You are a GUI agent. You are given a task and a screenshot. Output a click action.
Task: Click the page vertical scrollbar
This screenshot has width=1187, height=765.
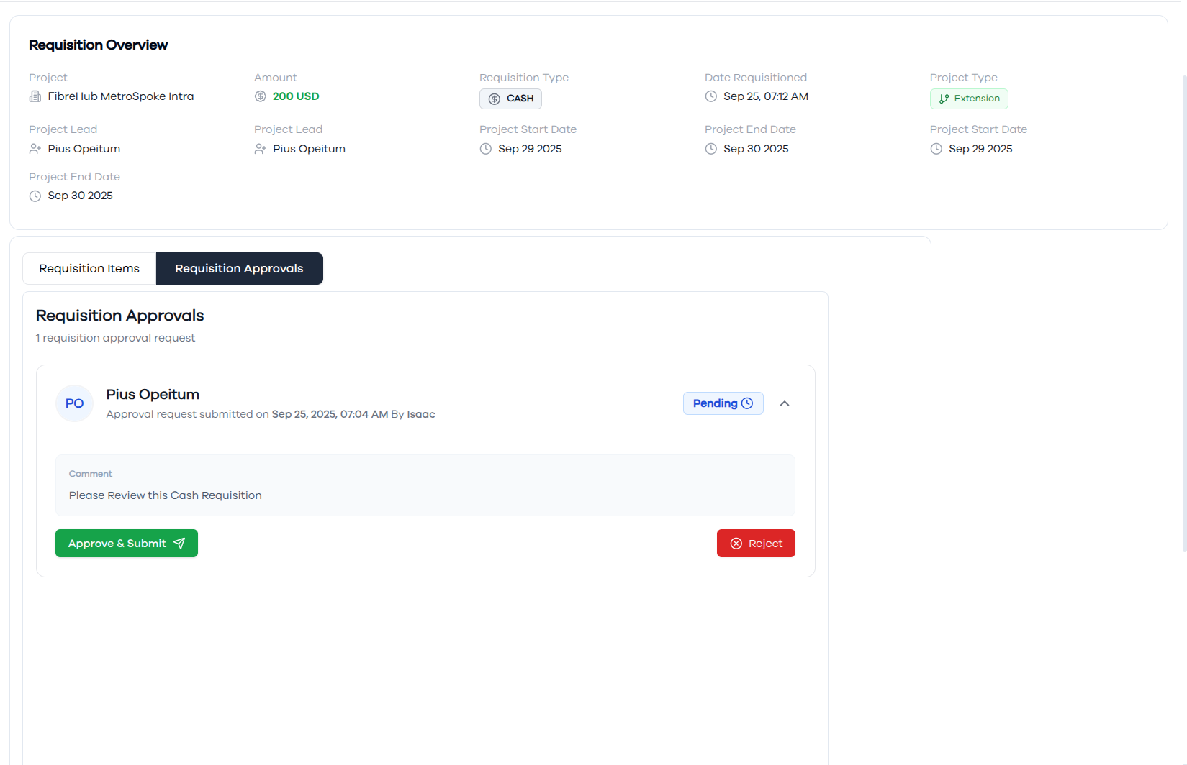click(x=1184, y=313)
